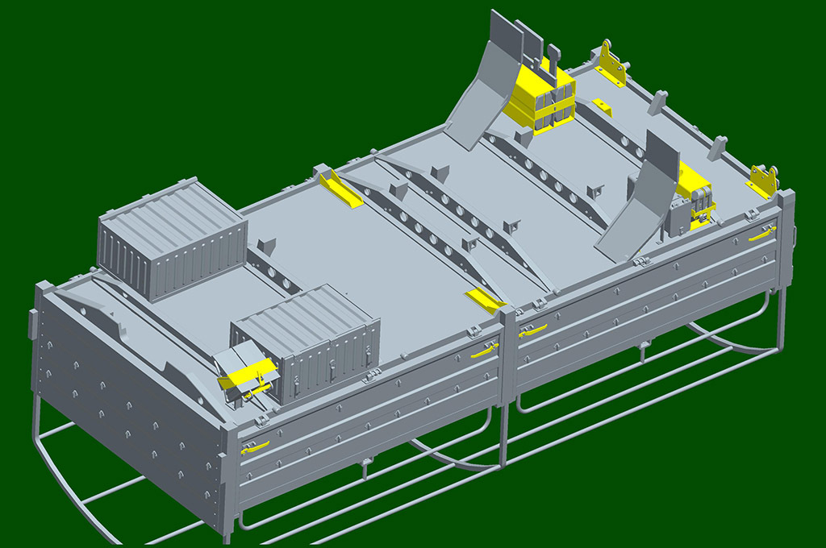This screenshot has width=826, height=548.
Task: Click the yellow block behind the lower ramp
Action: click(694, 185)
